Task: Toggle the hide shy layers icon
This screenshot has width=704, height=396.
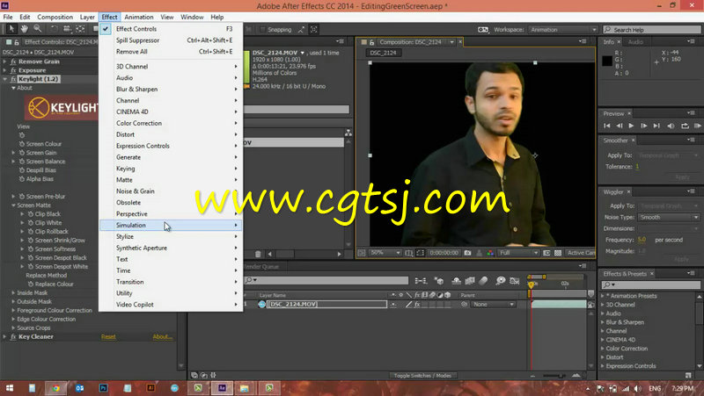Action: (456, 281)
